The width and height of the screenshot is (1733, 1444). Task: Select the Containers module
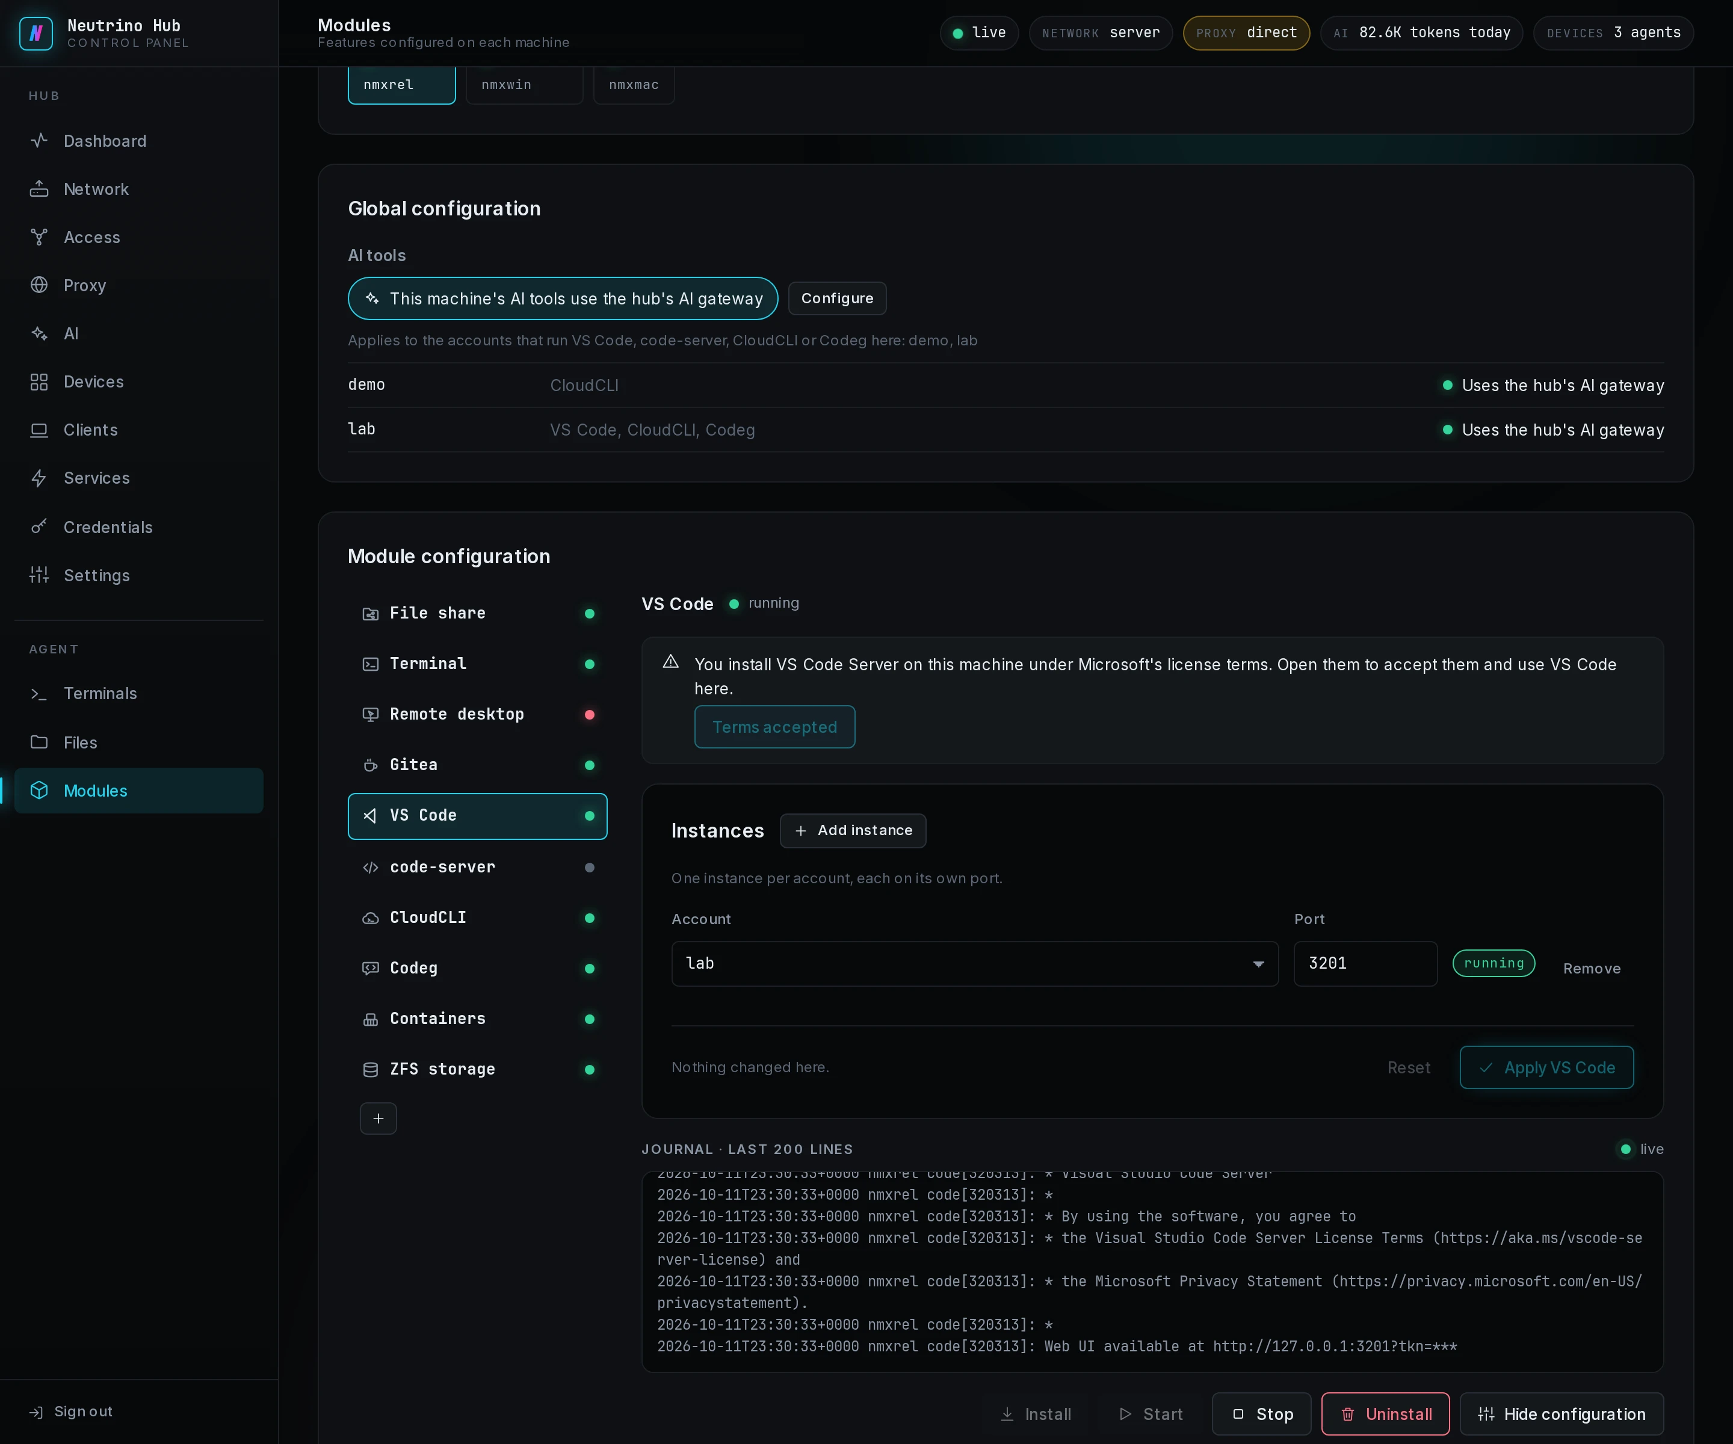478,1019
